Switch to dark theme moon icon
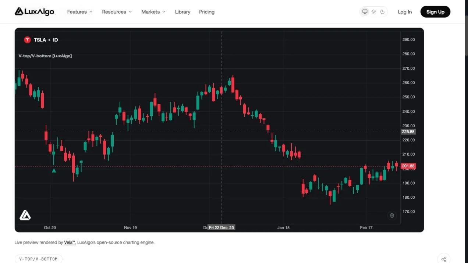Viewport: 468px width, 263px height. (382, 12)
